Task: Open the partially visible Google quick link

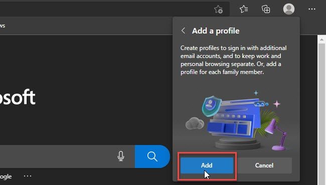Action: pos(6,176)
